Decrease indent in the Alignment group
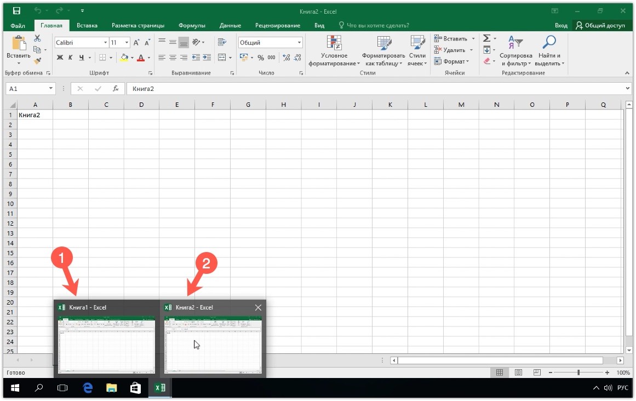This screenshot has width=636, height=401. pos(196,58)
